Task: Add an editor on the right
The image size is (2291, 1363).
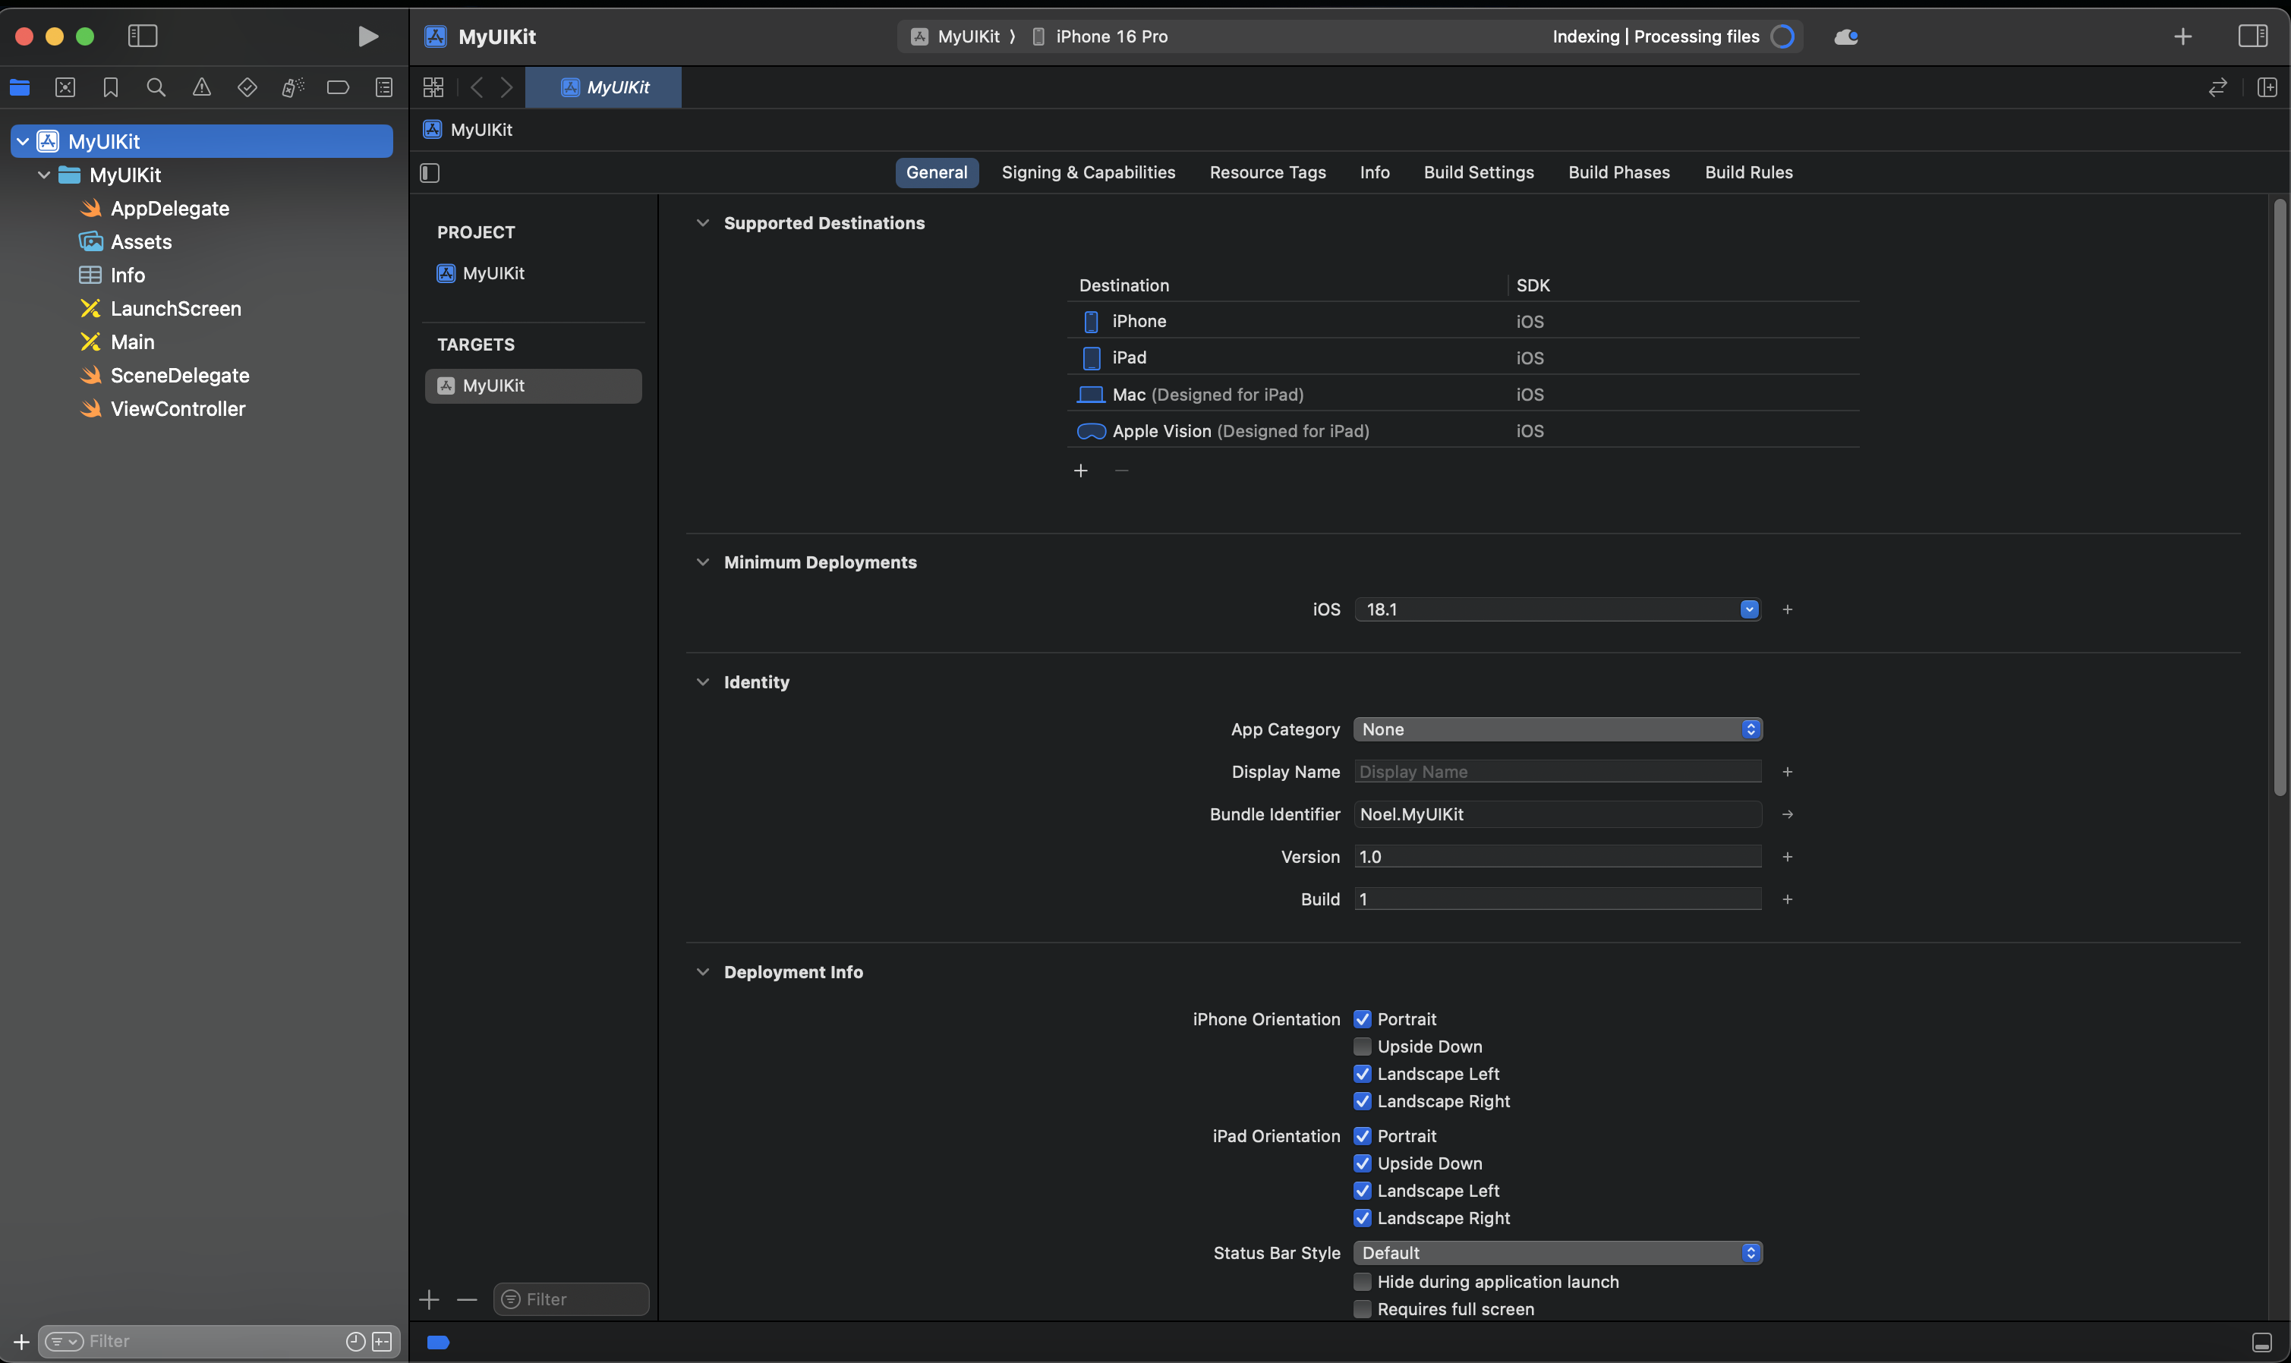Action: (2266, 87)
